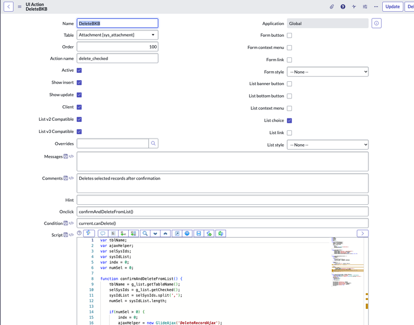Click the save icon in script toolbar
This screenshot has width=414, height=325.
click(198, 234)
